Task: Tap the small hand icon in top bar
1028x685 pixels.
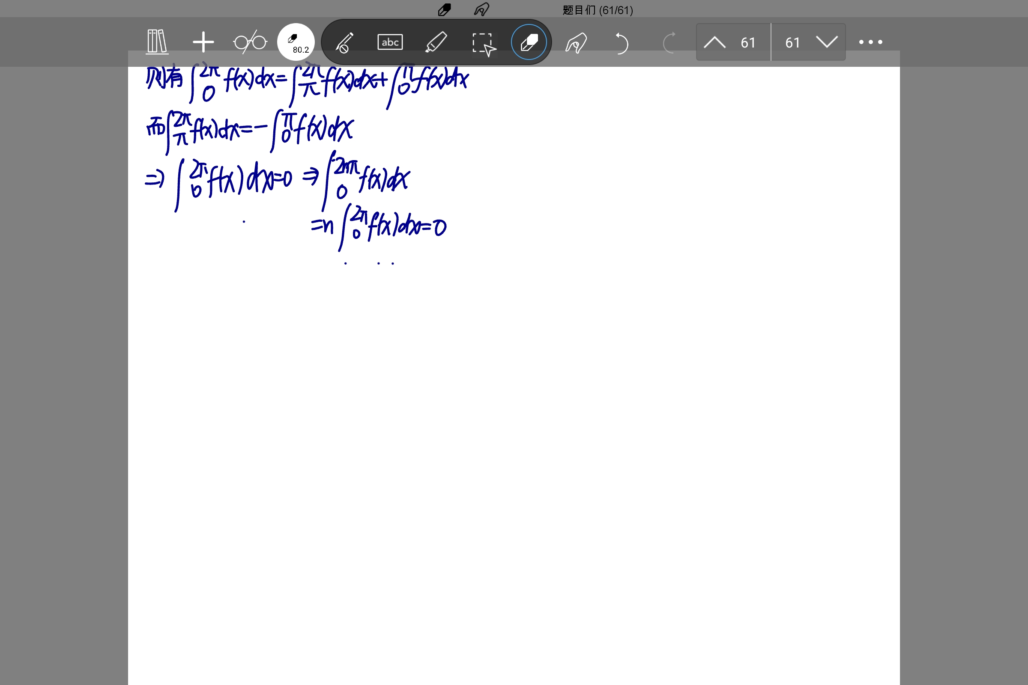Action: click(x=481, y=9)
